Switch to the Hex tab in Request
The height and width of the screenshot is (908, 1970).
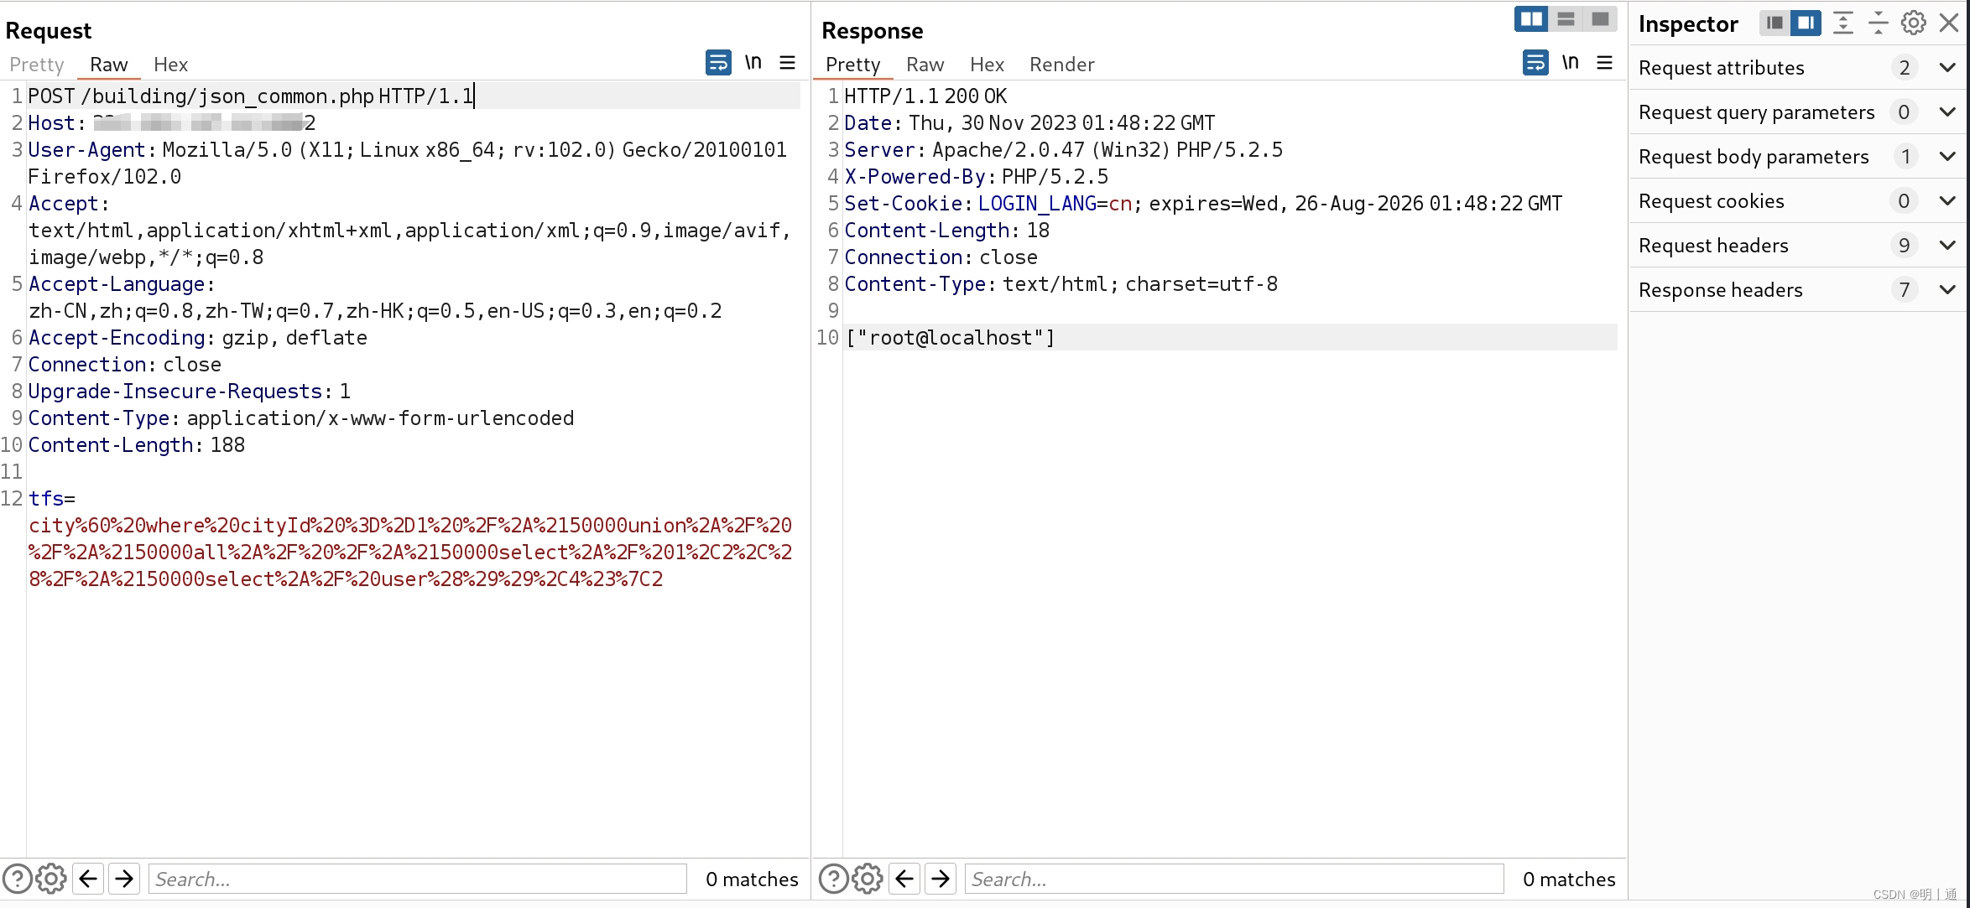169,65
